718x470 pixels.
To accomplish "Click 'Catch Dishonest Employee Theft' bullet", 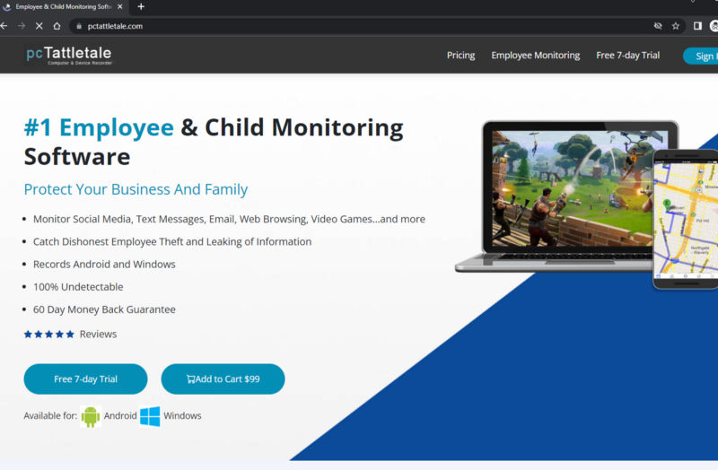I will [x=172, y=241].
